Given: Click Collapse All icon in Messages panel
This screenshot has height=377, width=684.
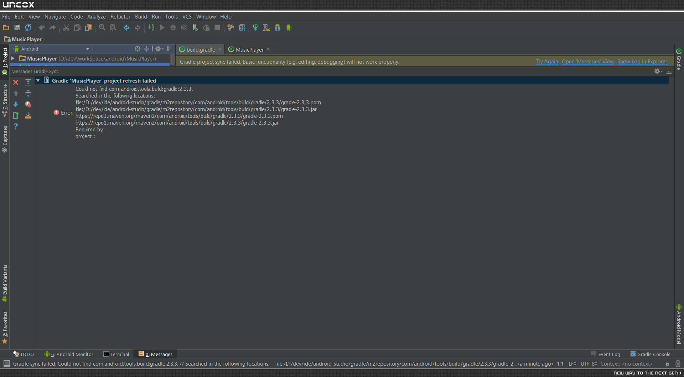Looking at the screenshot, I should pyautogui.click(x=28, y=93).
